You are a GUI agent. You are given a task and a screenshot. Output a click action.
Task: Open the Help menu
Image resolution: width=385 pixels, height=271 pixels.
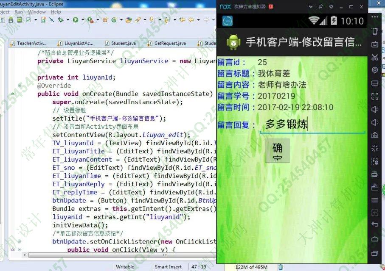point(56,12)
